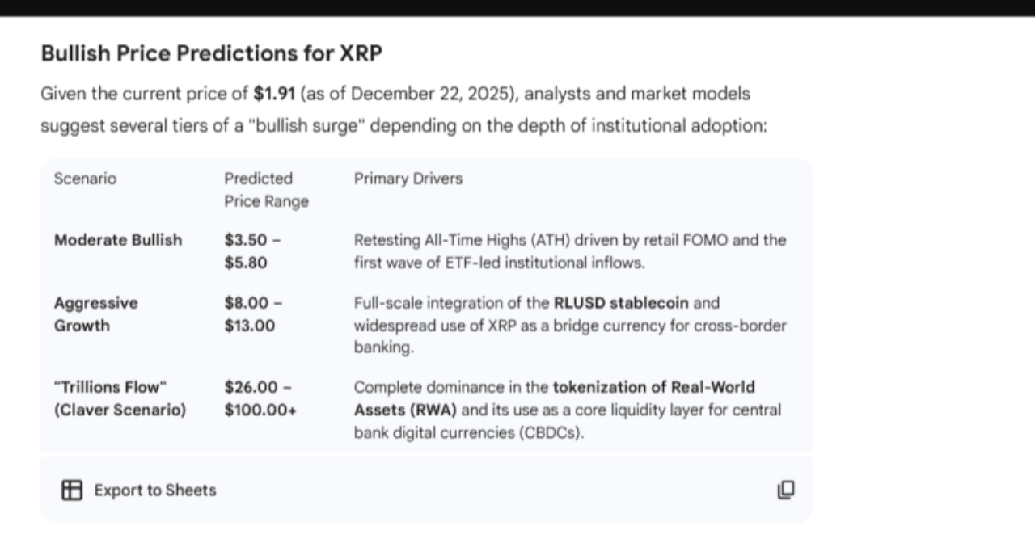Click the "Trillions Flow" (Claver Scenario) cell

[120, 398]
